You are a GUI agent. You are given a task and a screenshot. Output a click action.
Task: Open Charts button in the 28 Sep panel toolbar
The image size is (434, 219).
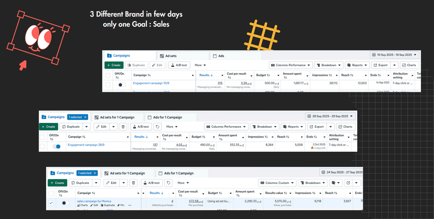[346, 127]
